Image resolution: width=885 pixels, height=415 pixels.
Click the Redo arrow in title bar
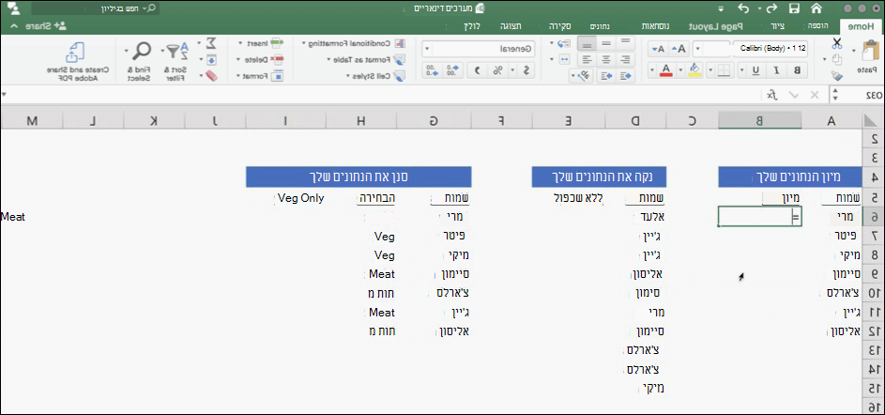(771, 8)
